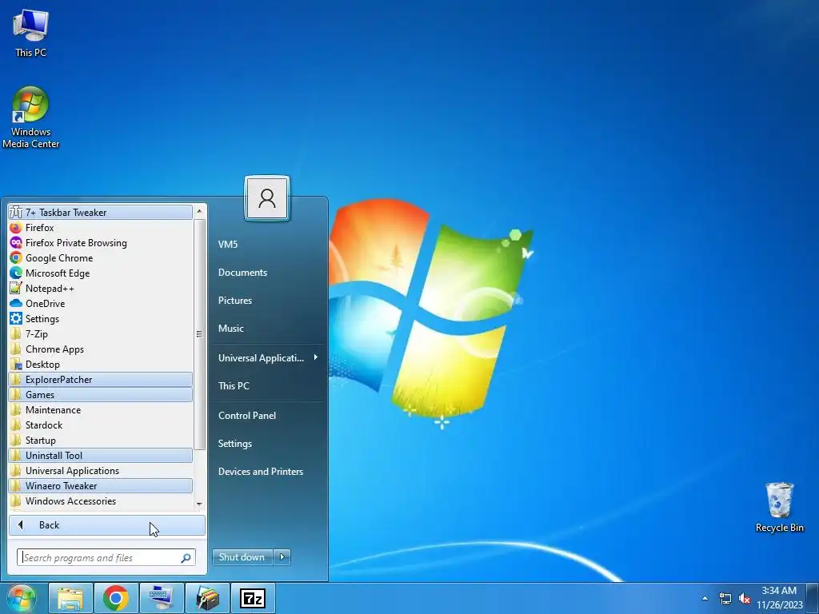Show hidden tray icons arrow
This screenshot has width=819, height=614.
click(x=705, y=598)
